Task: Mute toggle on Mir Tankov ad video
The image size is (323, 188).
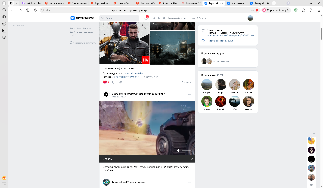Action: click(179, 151)
